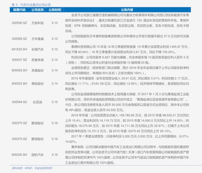The height and width of the screenshot is (173, 202).
Task: Select company name 国机汽车
Action: coord(37,155)
